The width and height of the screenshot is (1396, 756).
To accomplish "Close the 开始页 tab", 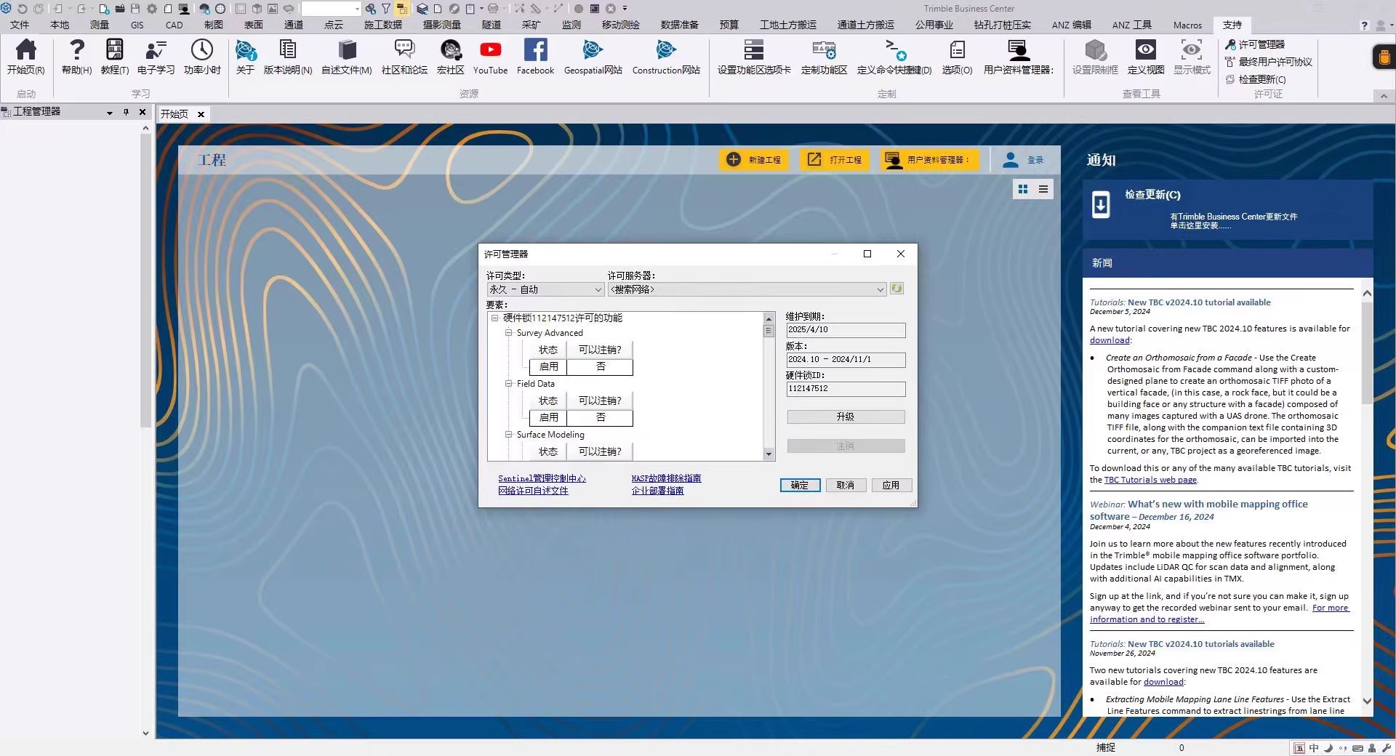I will pos(201,114).
